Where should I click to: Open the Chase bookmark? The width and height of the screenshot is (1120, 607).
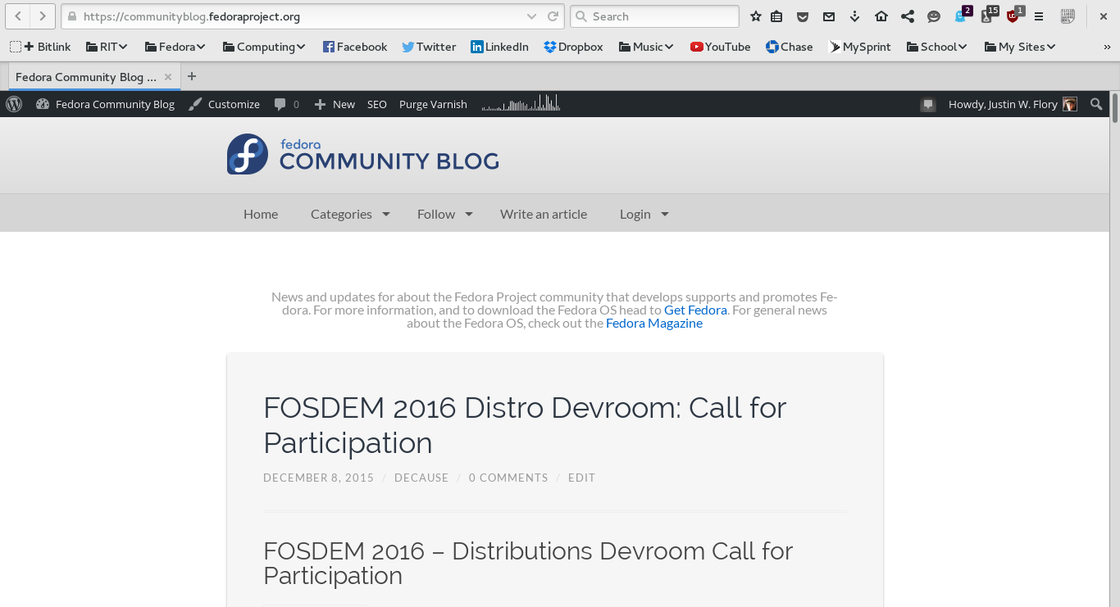[789, 47]
